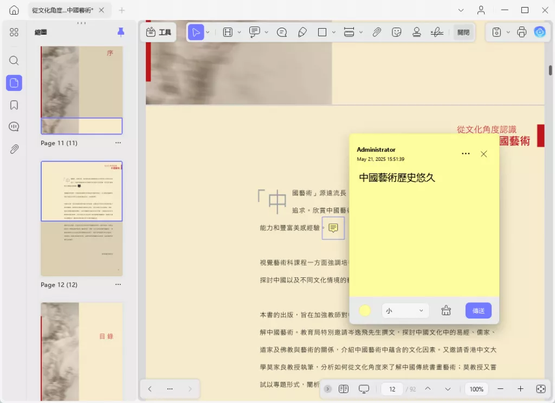Expand the save options dropdown arrow

pyautogui.click(x=508, y=32)
